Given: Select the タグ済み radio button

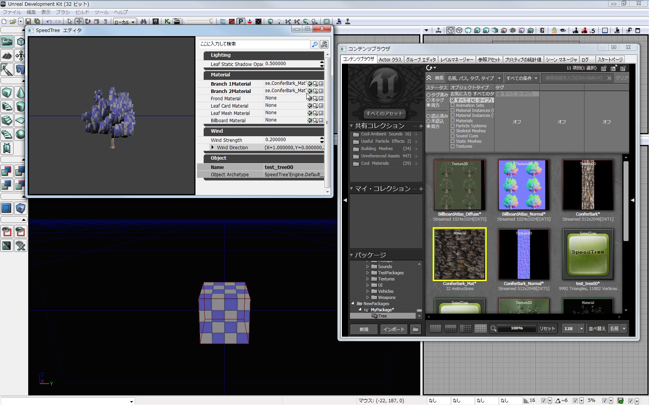Looking at the screenshot, I should click(x=428, y=95).
